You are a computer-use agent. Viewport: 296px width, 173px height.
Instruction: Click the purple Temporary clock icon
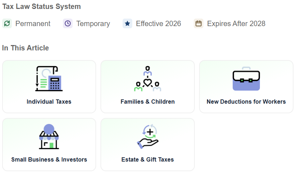tap(68, 24)
